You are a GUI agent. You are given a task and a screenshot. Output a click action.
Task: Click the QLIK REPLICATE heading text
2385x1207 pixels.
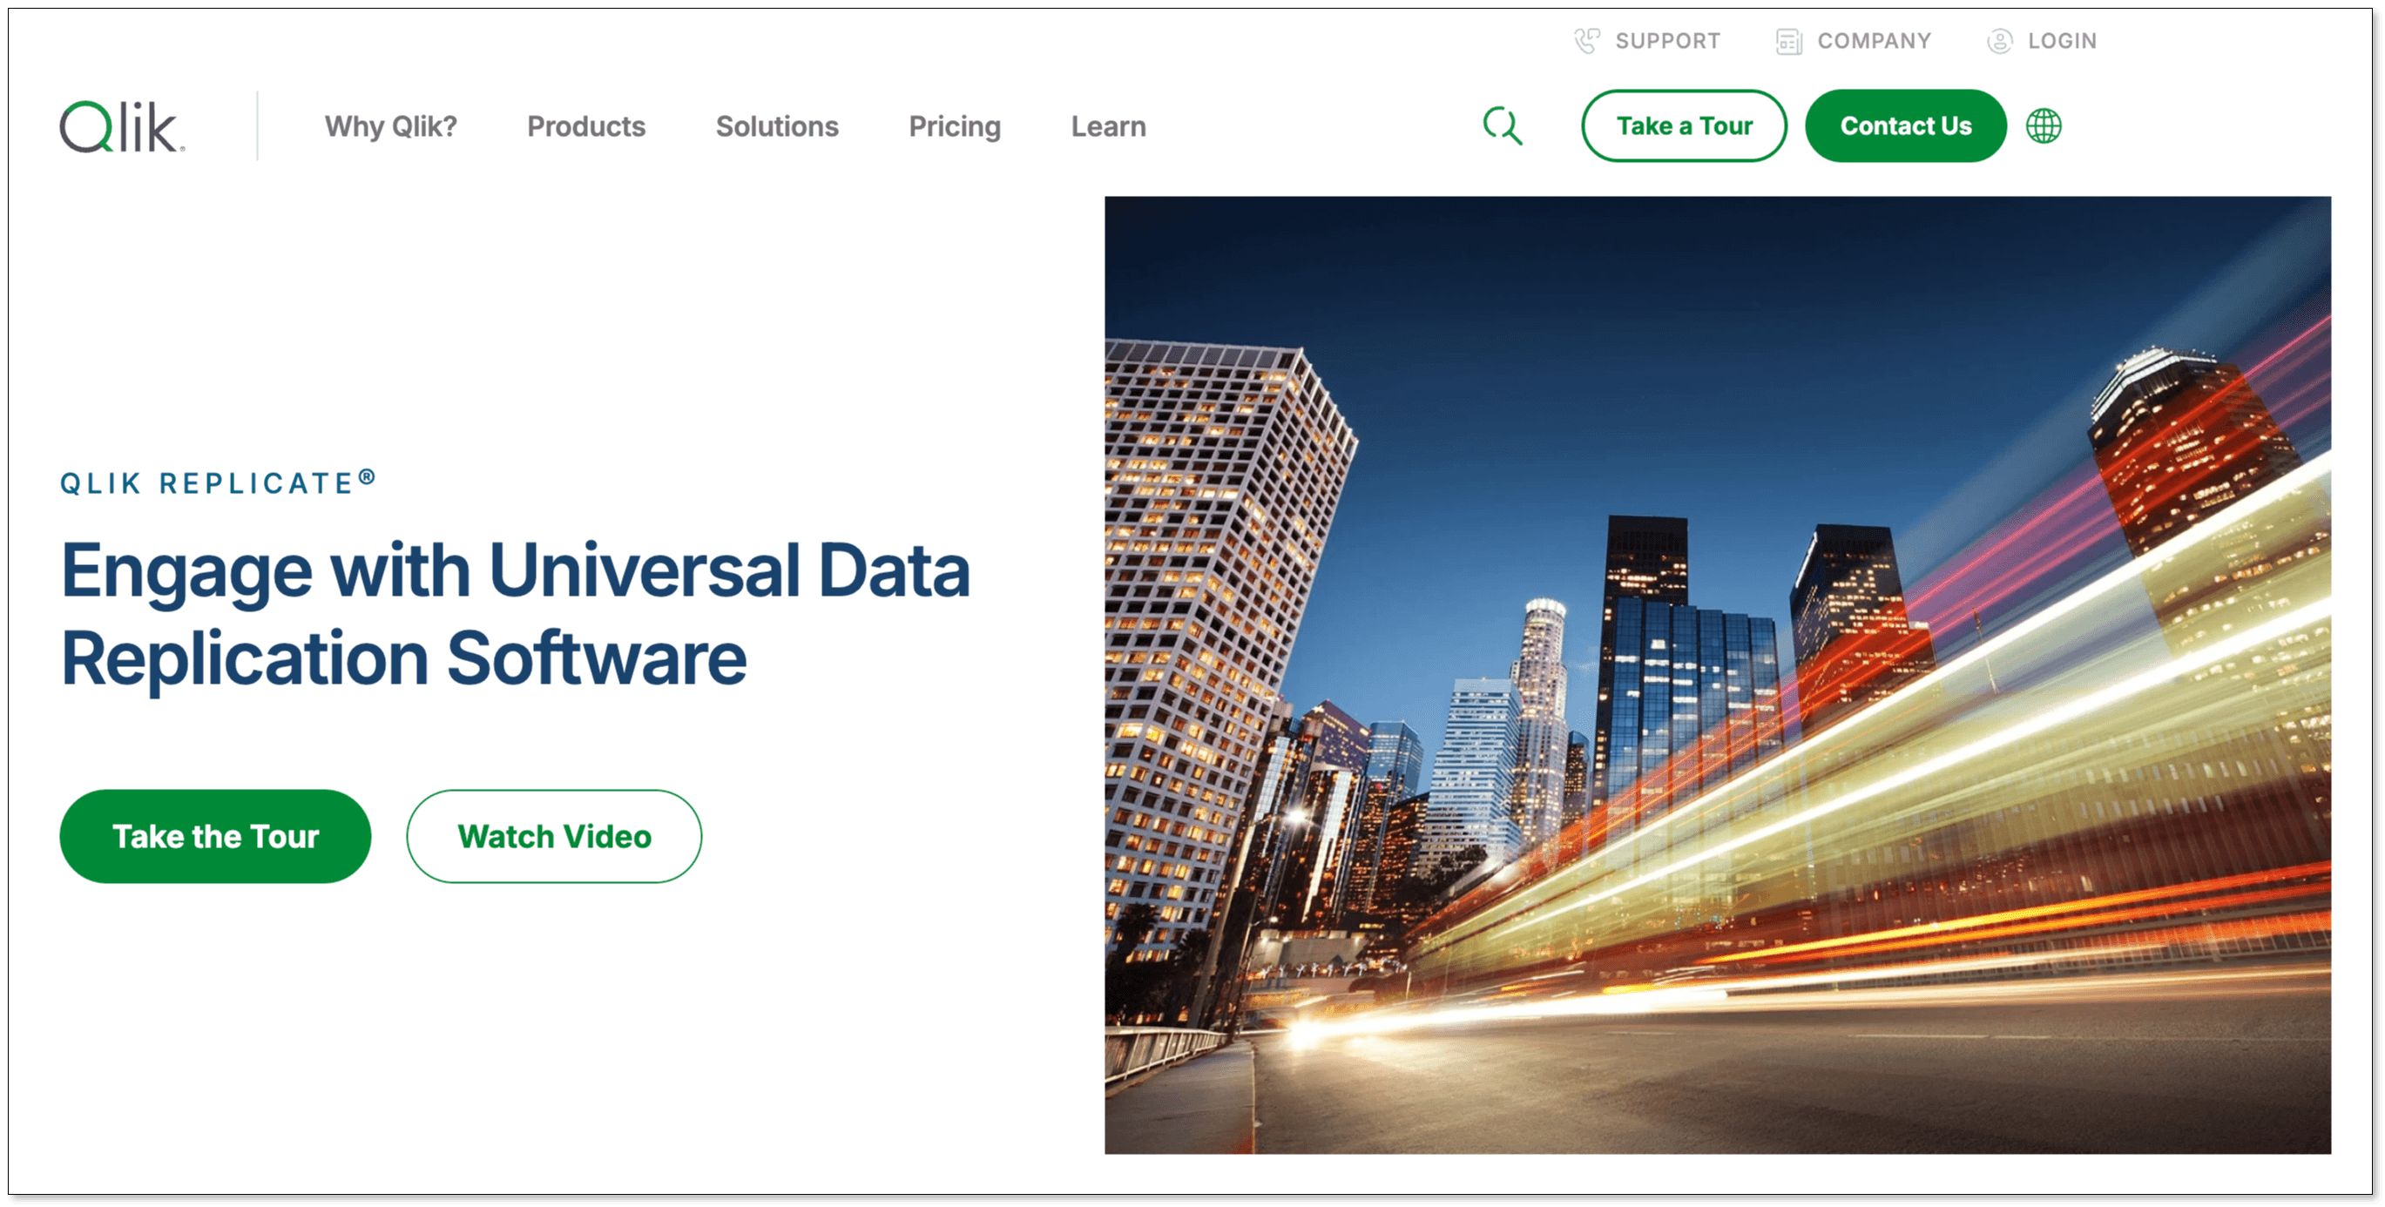click(218, 482)
